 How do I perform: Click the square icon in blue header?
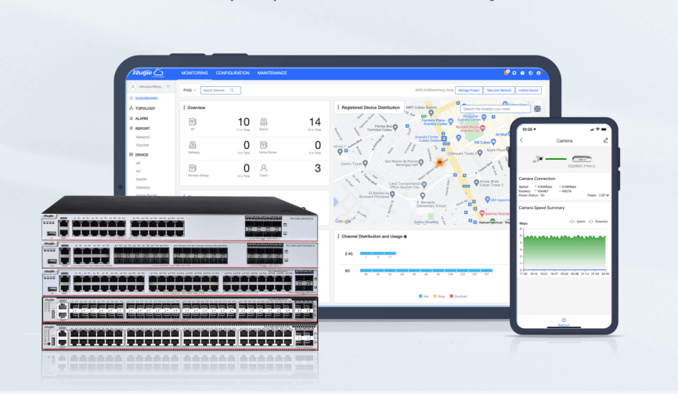point(514,73)
